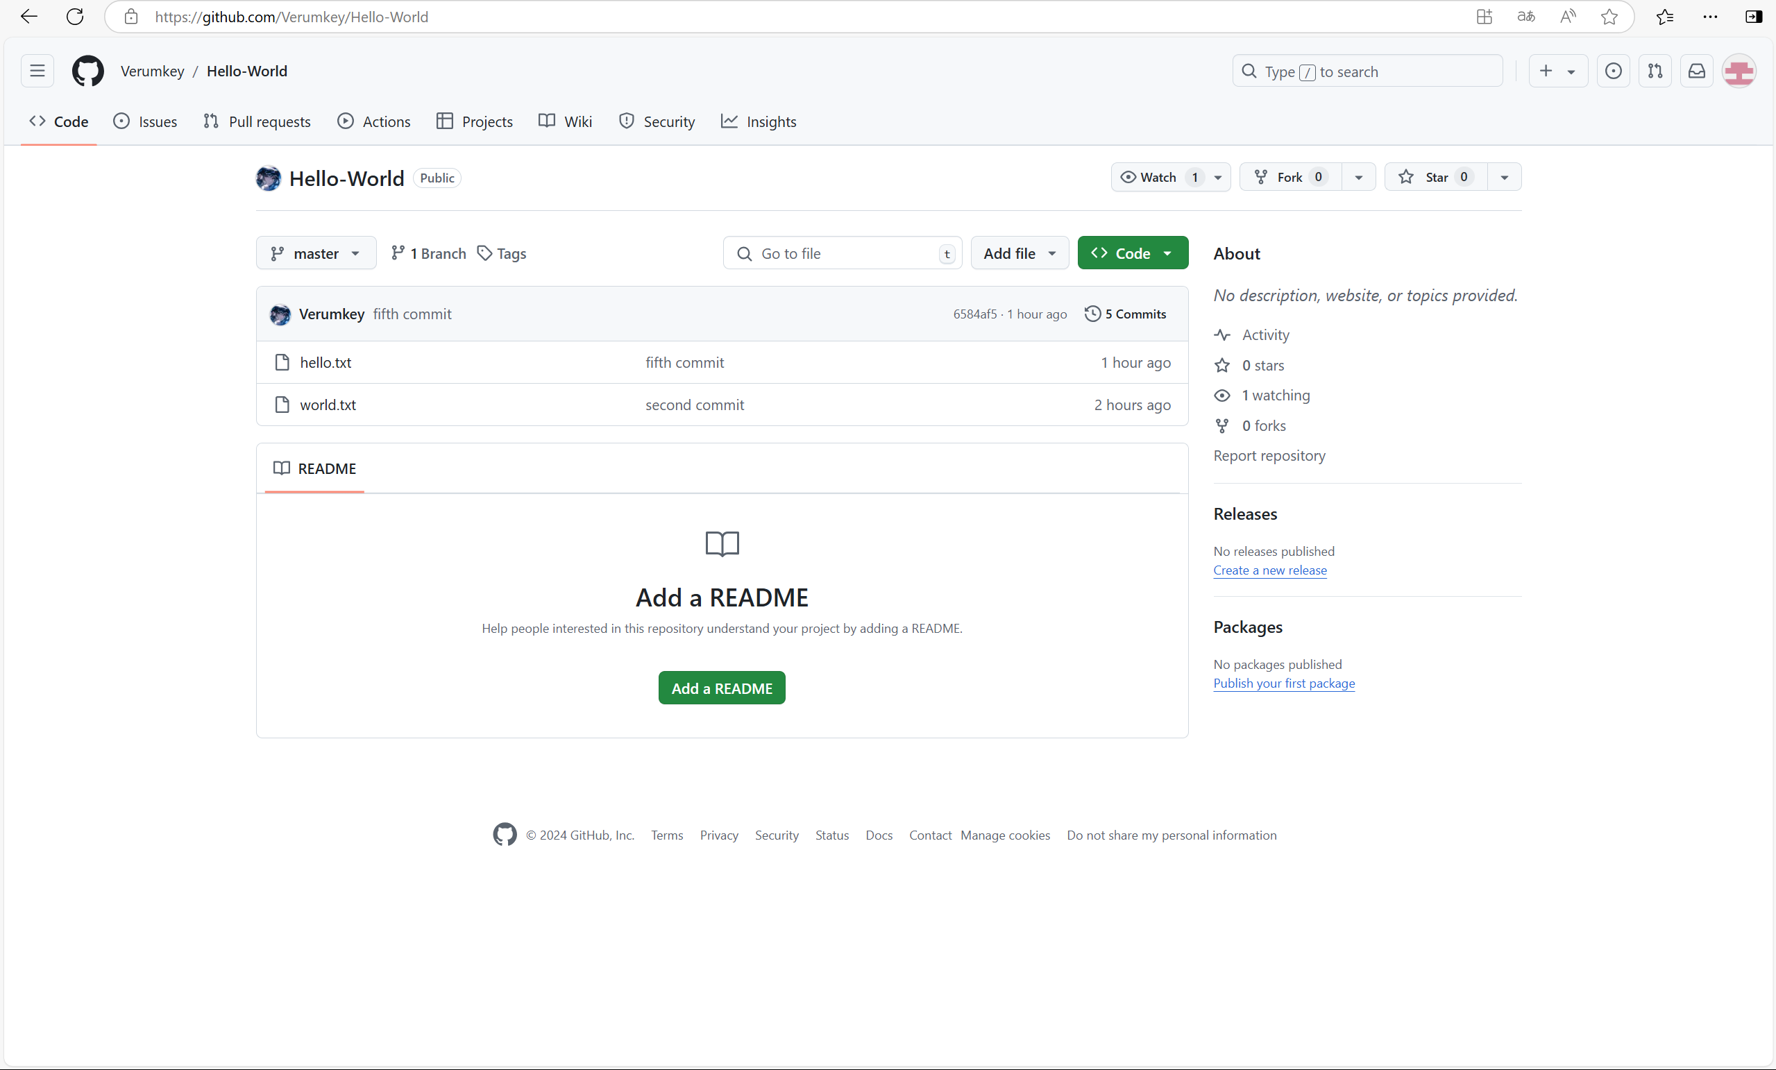Expand the Star lists dropdown arrow

pos(1504,177)
